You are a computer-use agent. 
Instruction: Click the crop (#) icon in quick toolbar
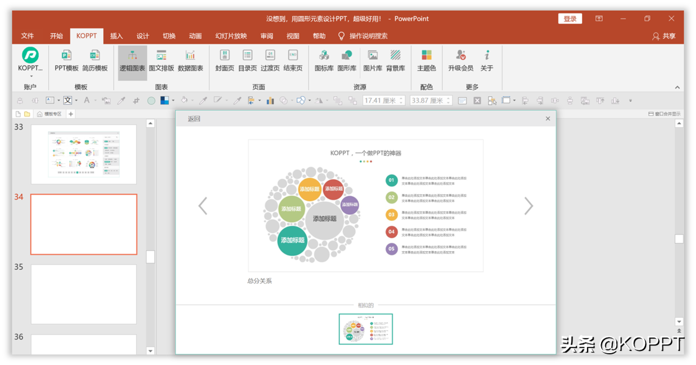(x=136, y=100)
